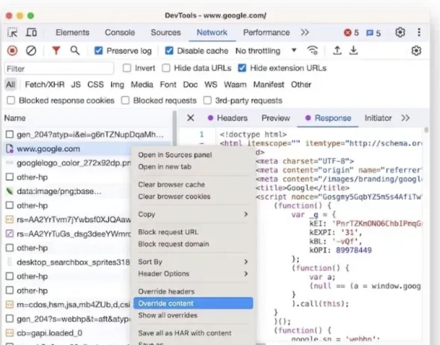Click the Filter text input field
Image resolution: width=440 pixels, height=345 pixels.
(x=59, y=68)
